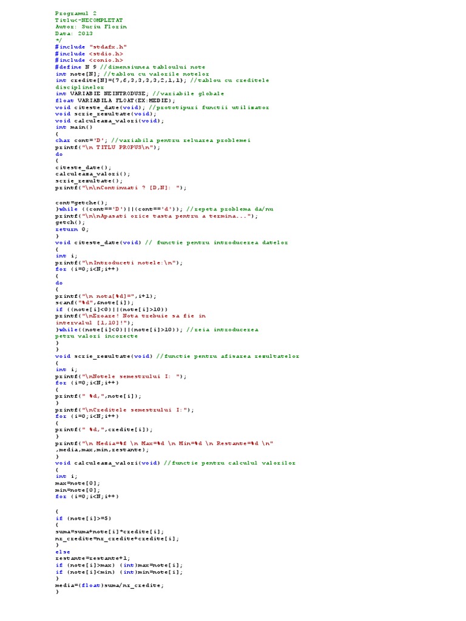This screenshot has height=621, width=466.
Task: Click the 'if (note[i]>max)' line
Action: pyautogui.click(x=119, y=566)
